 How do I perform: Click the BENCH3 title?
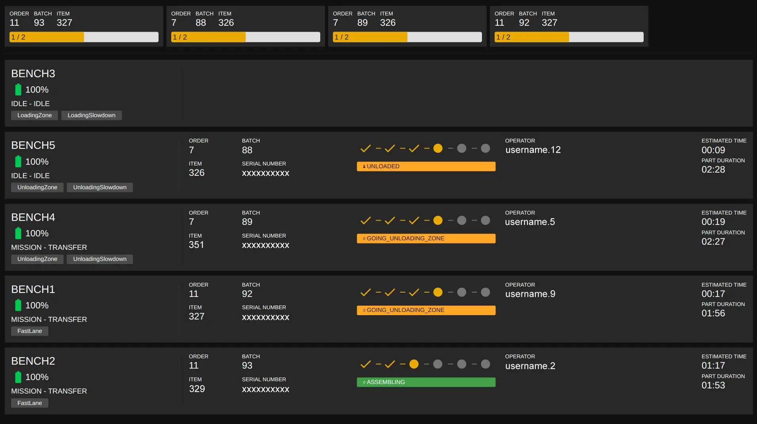(x=33, y=74)
